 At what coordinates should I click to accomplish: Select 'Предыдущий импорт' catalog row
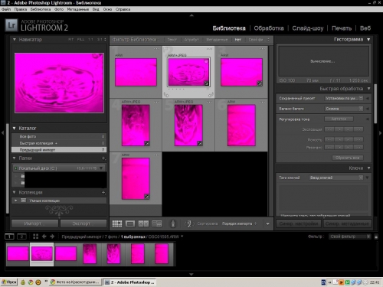pos(59,150)
